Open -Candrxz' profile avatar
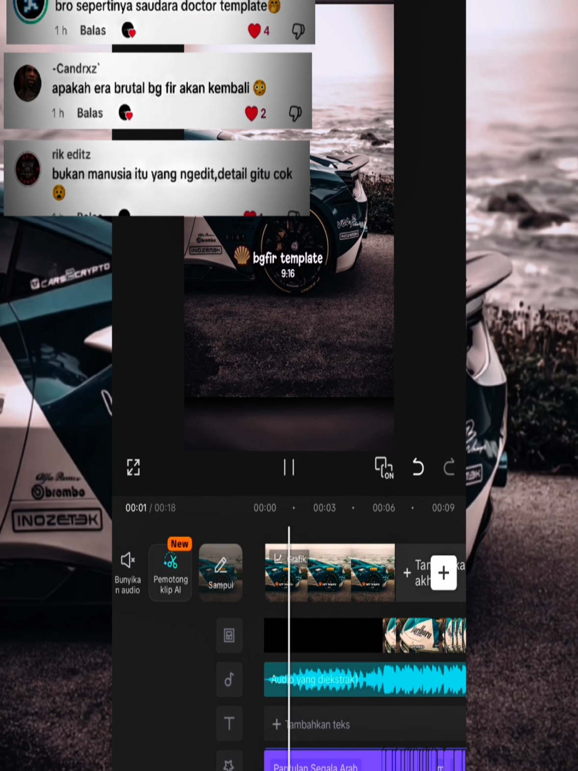578x771 pixels. pyautogui.click(x=27, y=83)
